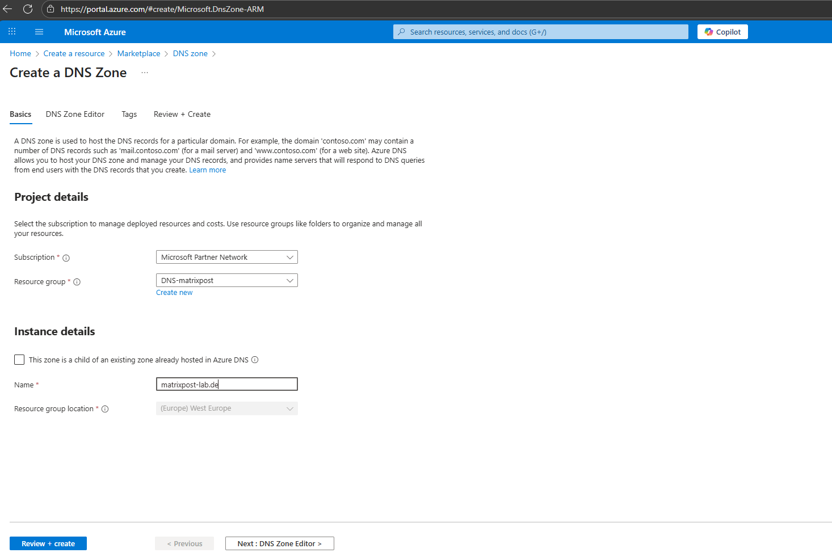Viewport: 832px width, 557px height.
Task: Open the Azure apps grid launcher
Action: click(12, 32)
